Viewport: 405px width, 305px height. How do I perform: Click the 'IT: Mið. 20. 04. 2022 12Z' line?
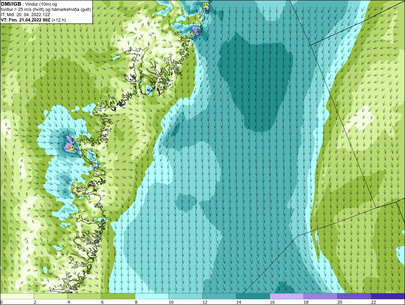click(x=26, y=15)
